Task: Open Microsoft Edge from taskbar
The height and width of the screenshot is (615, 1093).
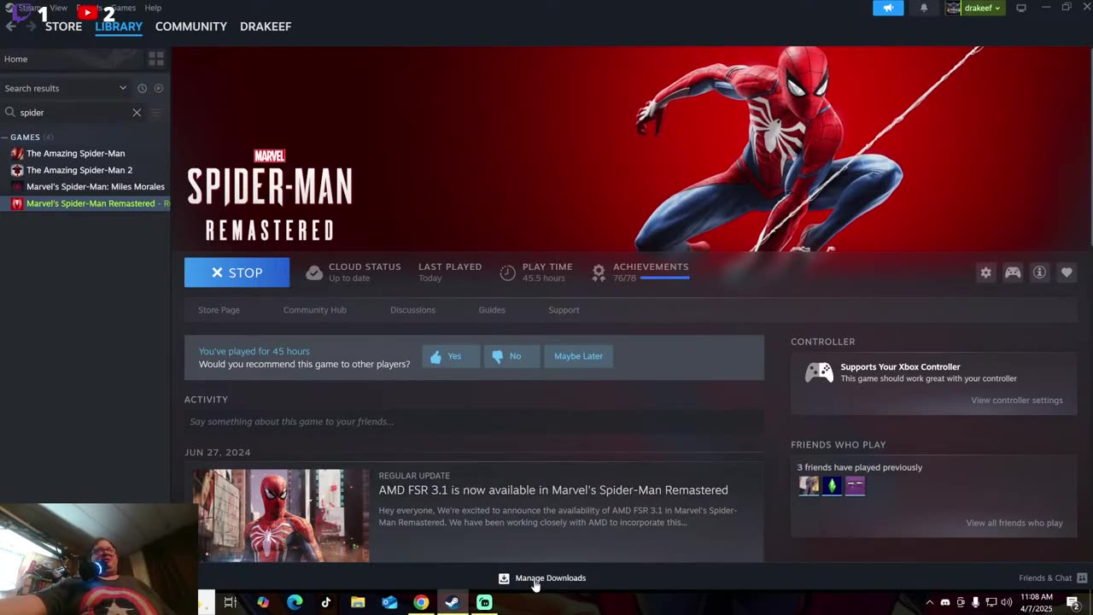Action: [295, 602]
